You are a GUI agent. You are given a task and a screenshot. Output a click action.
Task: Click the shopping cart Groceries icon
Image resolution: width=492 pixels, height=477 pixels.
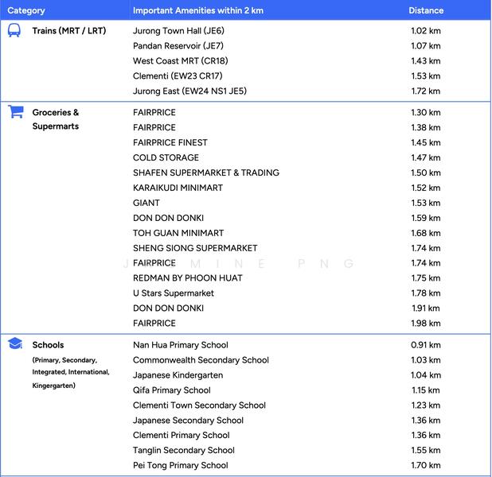15,112
